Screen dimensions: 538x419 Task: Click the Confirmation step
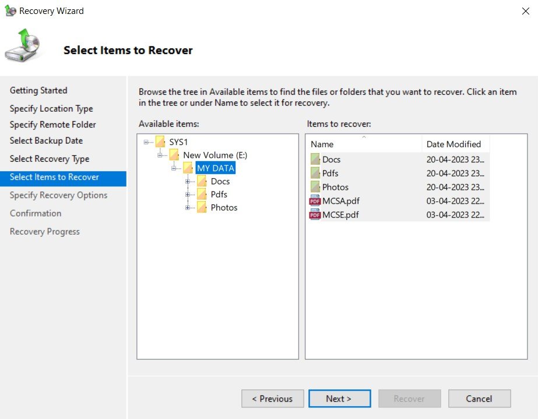[x=36, y=213]
